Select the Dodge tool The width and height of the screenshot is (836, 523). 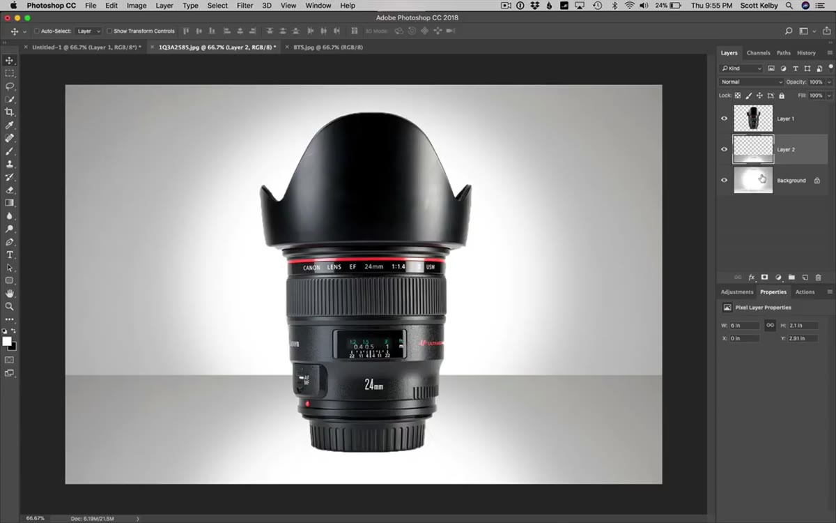(x=9, y=229)
